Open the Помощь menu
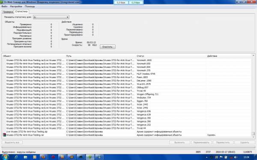 tap(30, 6)
